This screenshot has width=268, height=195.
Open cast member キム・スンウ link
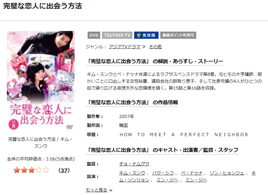[x=132, y=173]
